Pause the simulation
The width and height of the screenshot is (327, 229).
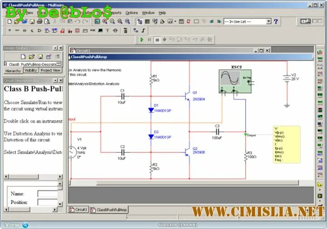click(x=149, y=39)
